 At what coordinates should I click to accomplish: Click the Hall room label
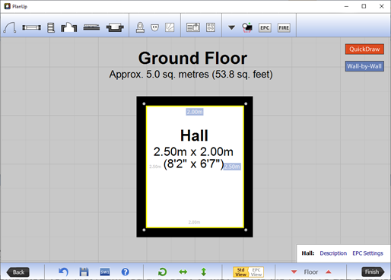coord(194,135)
